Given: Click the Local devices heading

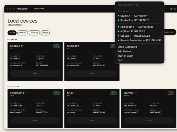Looking at the screenshot, I should tap(22, 21).
